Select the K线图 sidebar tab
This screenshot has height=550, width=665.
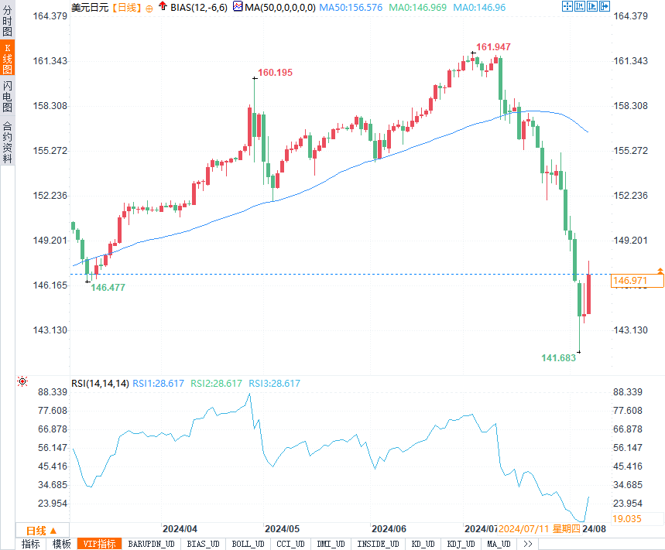point(7,58)
